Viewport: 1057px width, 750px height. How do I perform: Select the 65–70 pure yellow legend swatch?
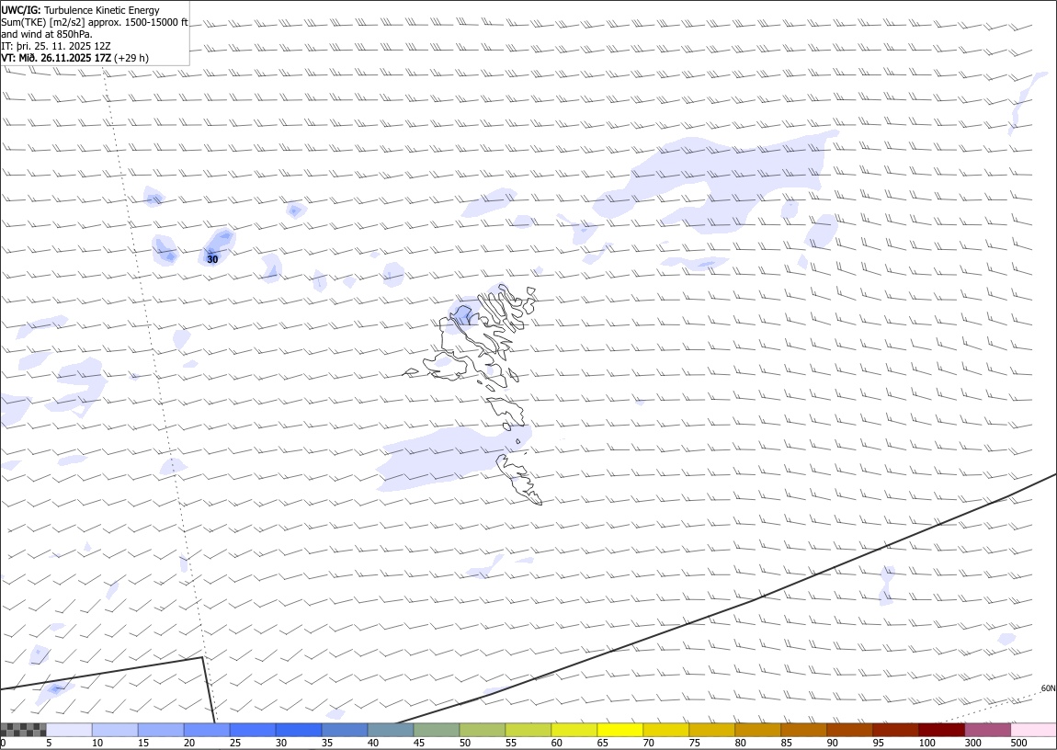tap(619, 730)
